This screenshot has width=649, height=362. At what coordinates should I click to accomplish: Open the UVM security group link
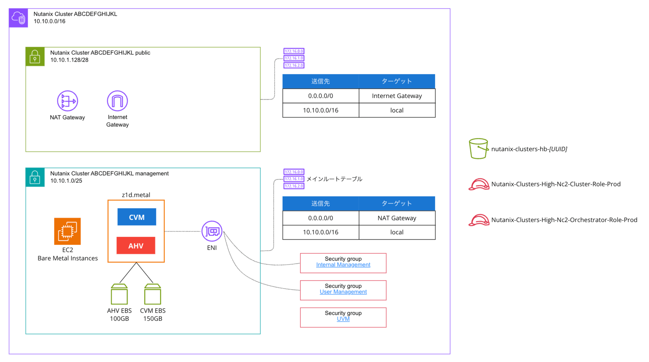click(x=343, y=319)
